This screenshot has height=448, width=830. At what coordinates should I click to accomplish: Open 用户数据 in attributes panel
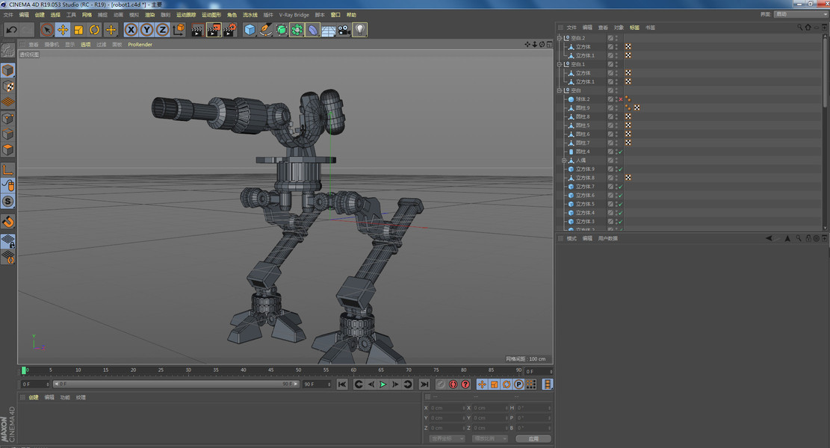(x=607, y=238)
